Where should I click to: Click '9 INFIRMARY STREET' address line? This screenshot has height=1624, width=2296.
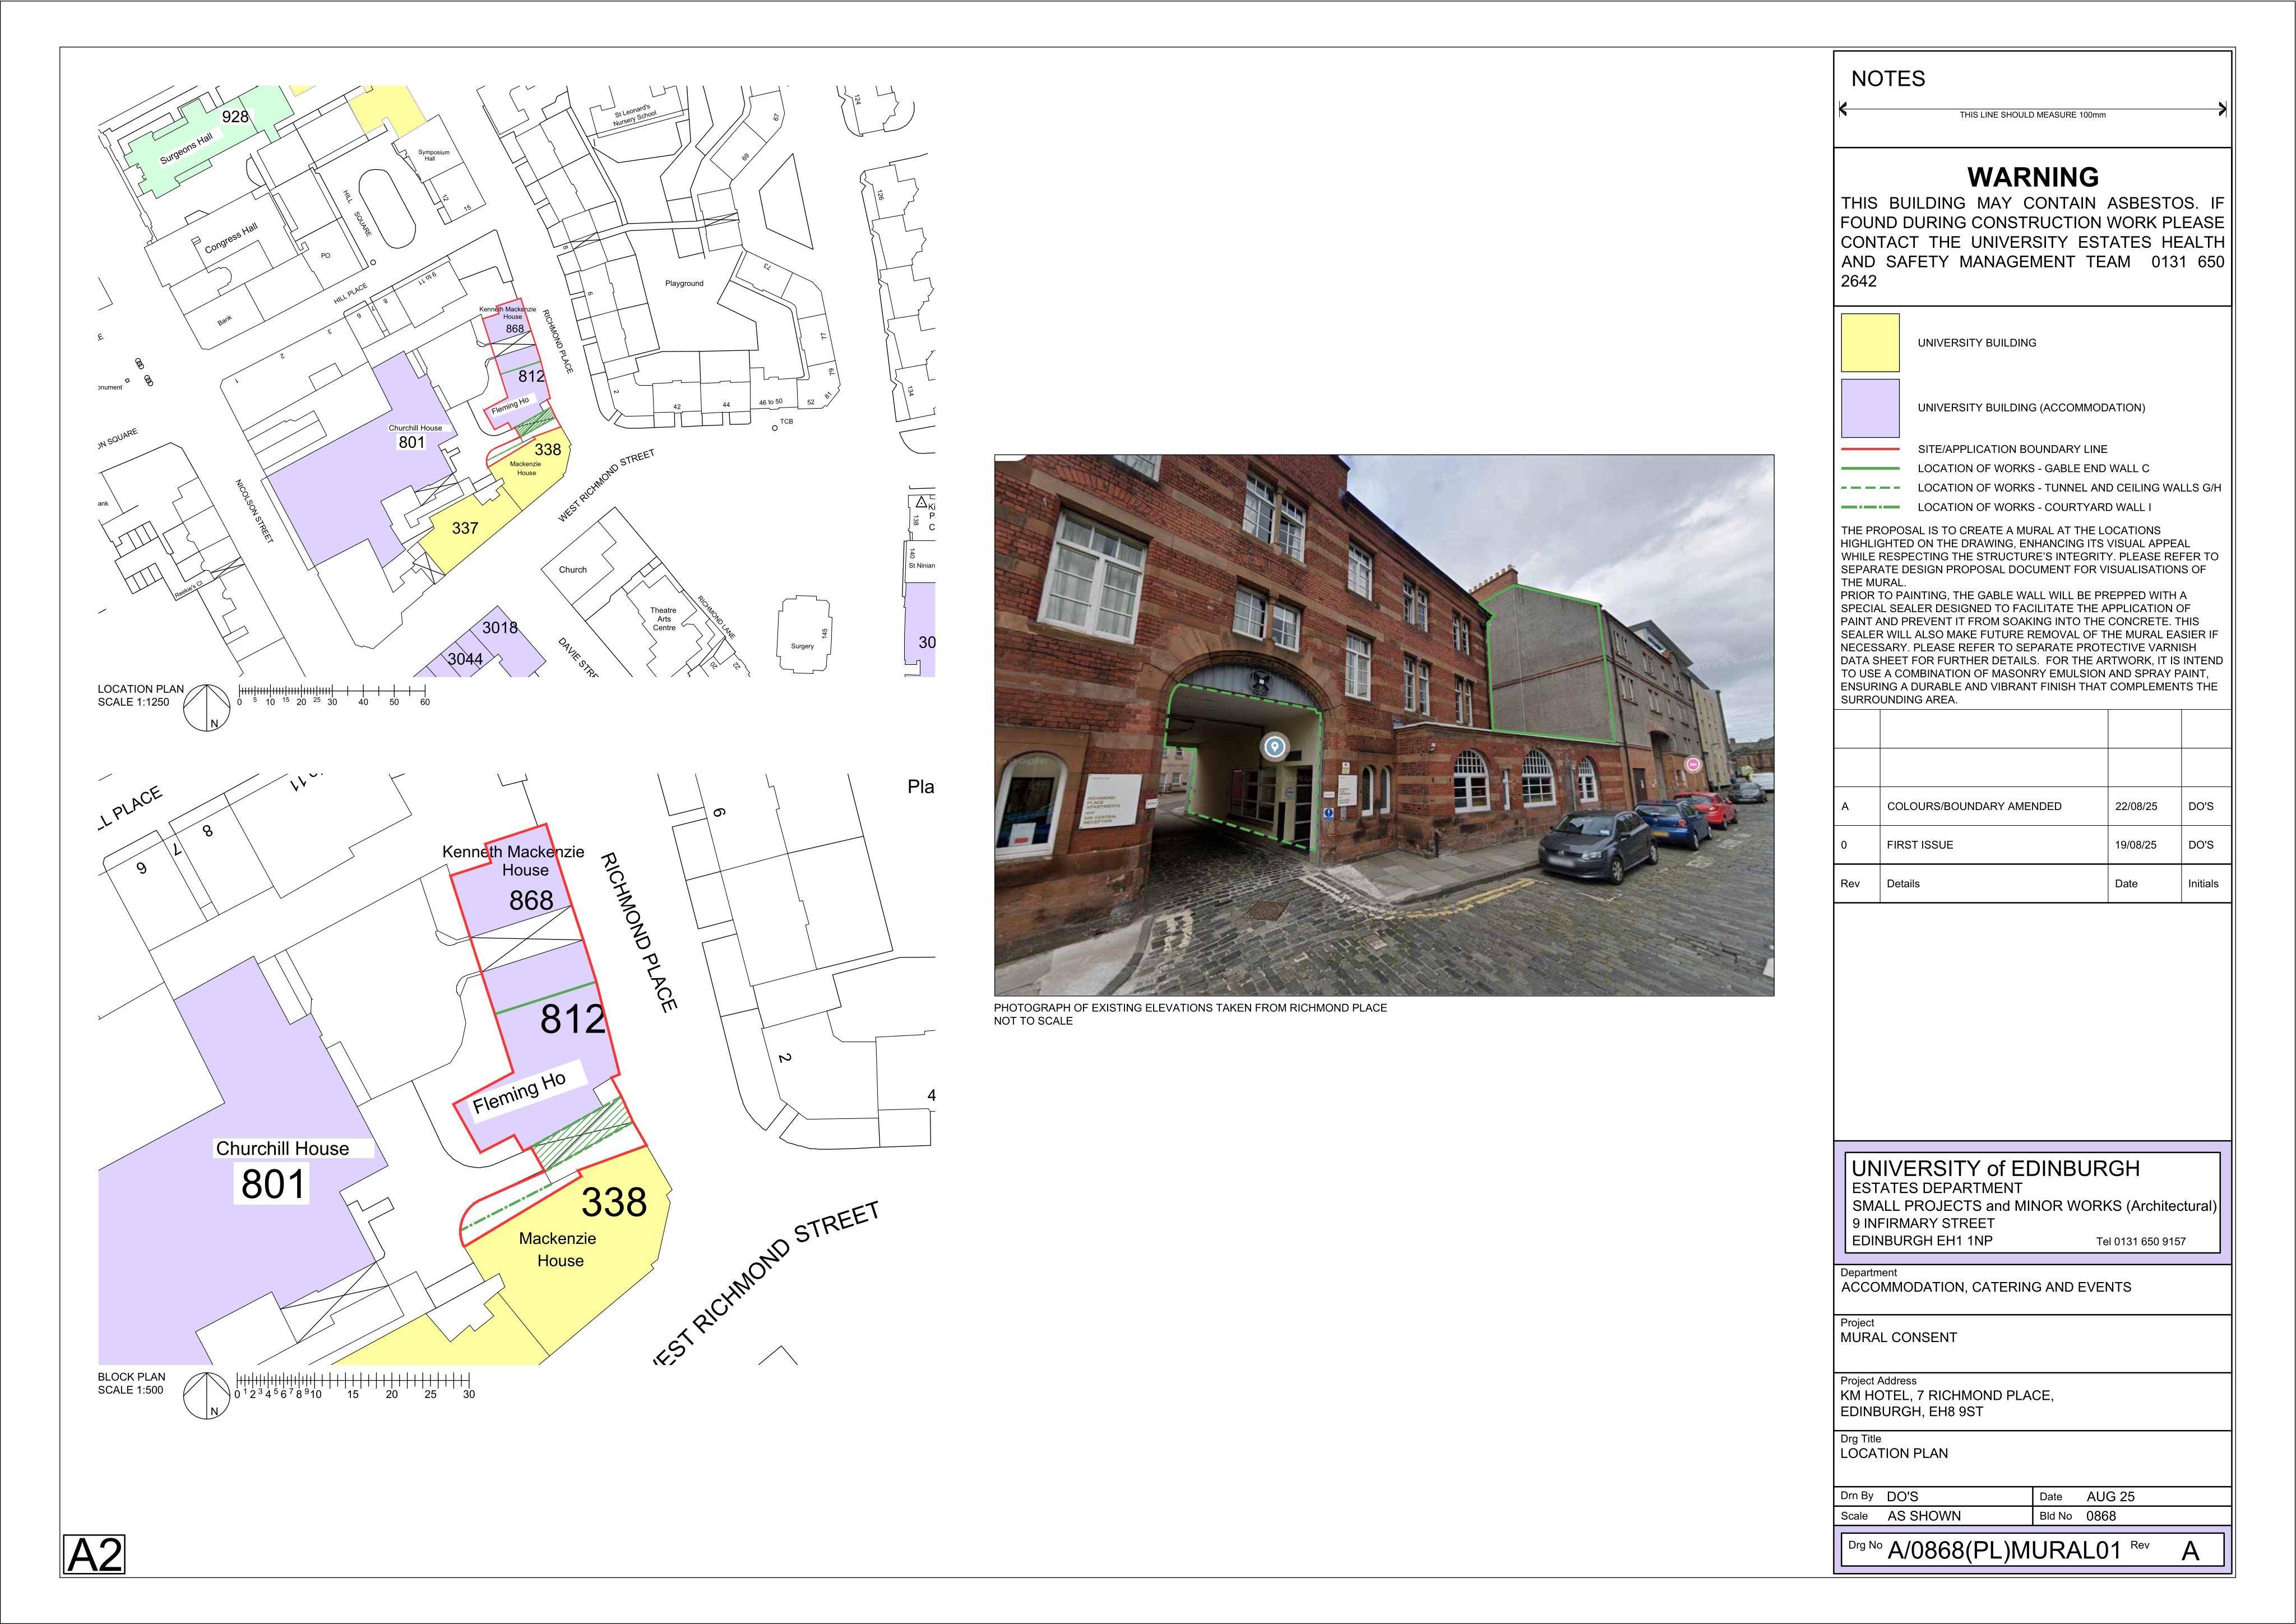point(1923,1223)
